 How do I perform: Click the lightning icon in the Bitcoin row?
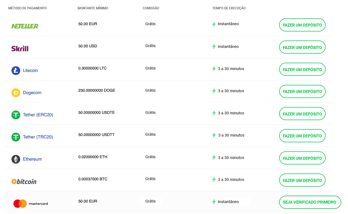[x=214, y=180]
